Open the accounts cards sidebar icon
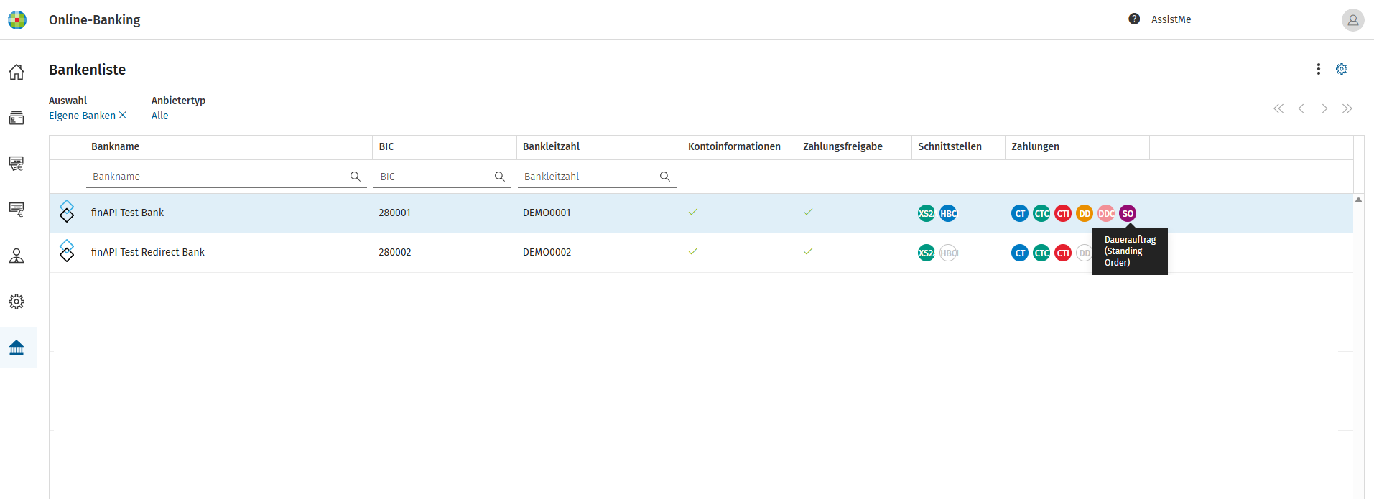This screenshot has width=1374, height=499. (17, 118)
